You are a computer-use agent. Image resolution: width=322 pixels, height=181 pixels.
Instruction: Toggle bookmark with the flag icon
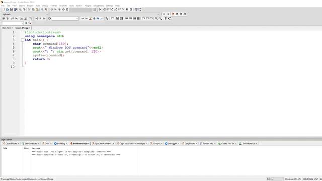[173, 14]
